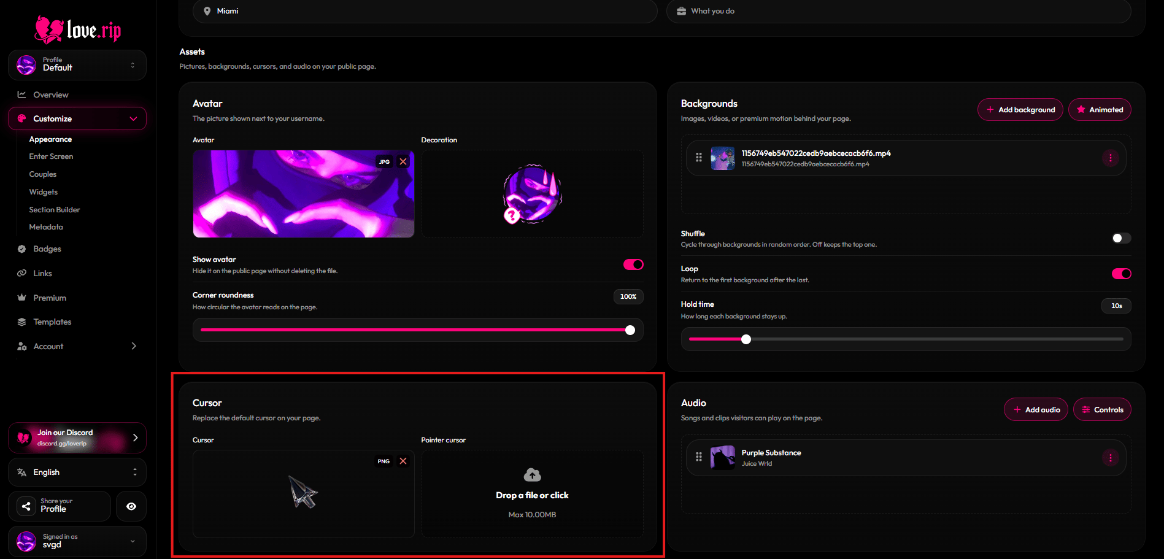Click the share icon beside Share your Profile
The image size is (1164, 559).
26,506
